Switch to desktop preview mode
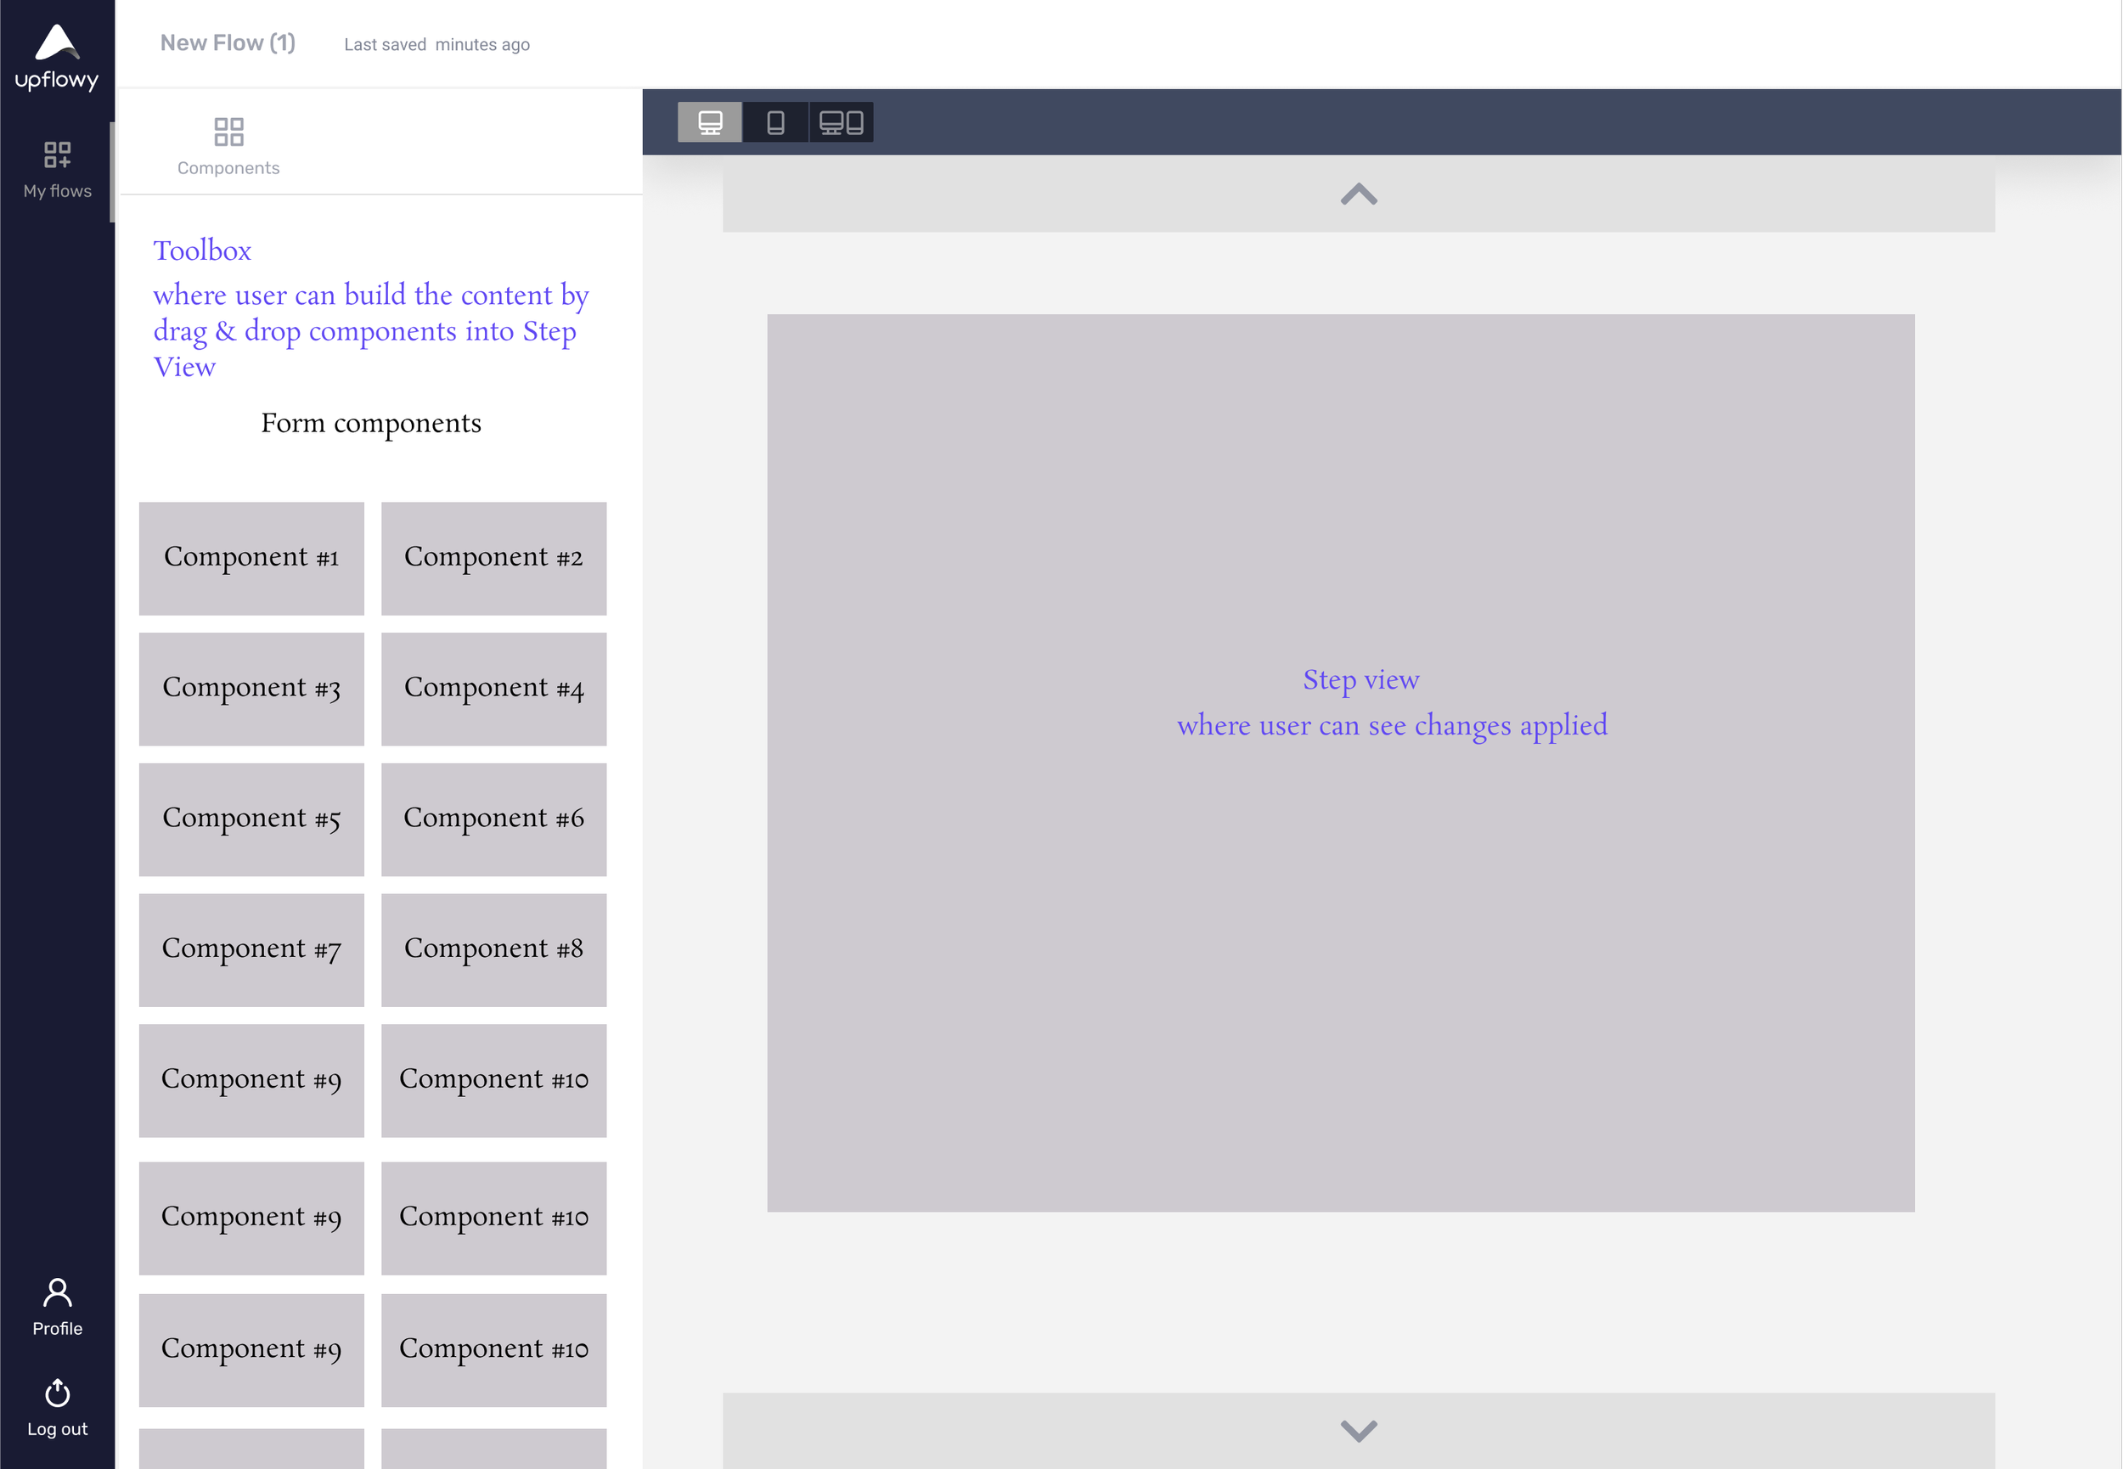Viewport: 2123px width, 1469px height. coord(710,122)
